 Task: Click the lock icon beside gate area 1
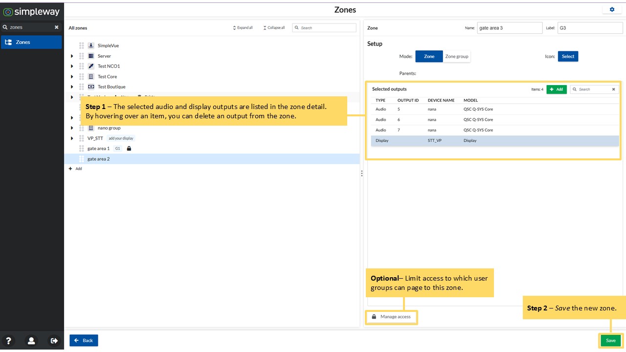coord(129,148)
